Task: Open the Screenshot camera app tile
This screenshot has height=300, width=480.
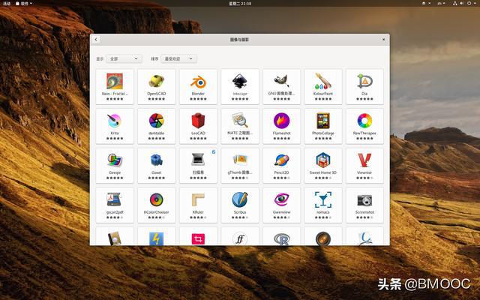Action: pos(364,205)
